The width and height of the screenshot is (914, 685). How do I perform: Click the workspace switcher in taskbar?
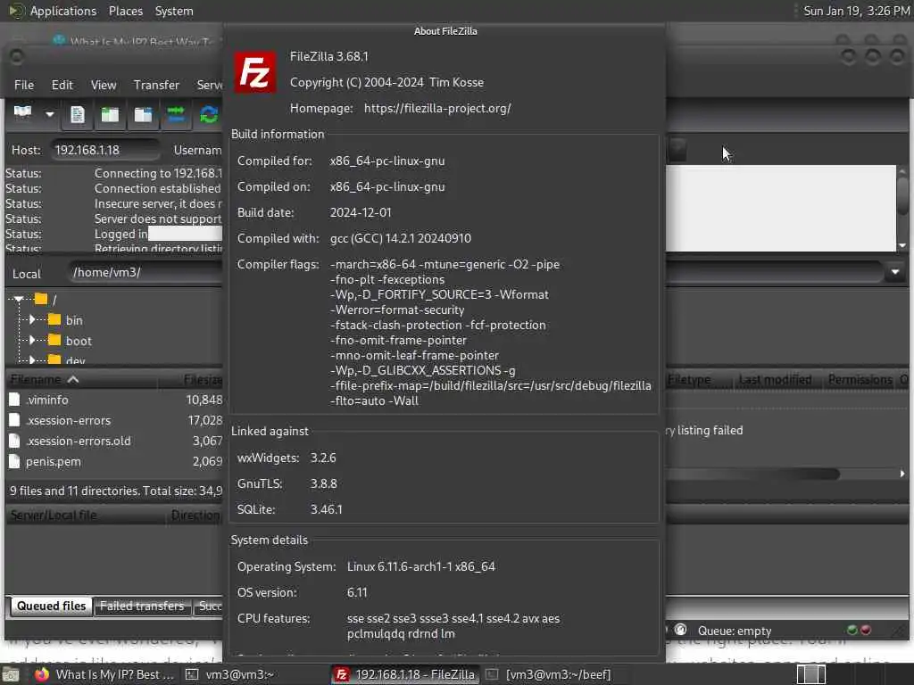click(810, 674)
